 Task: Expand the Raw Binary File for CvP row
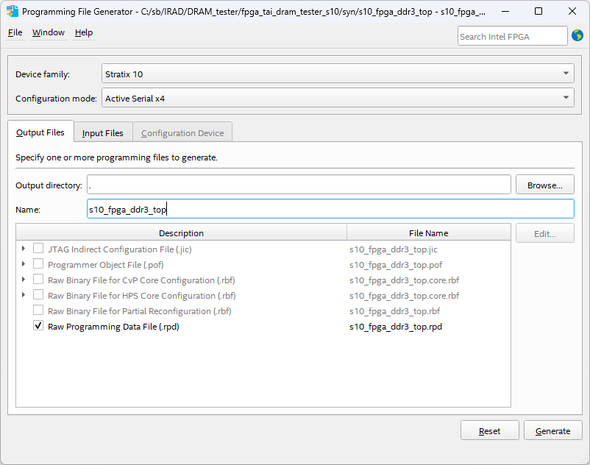click(23, 280)
